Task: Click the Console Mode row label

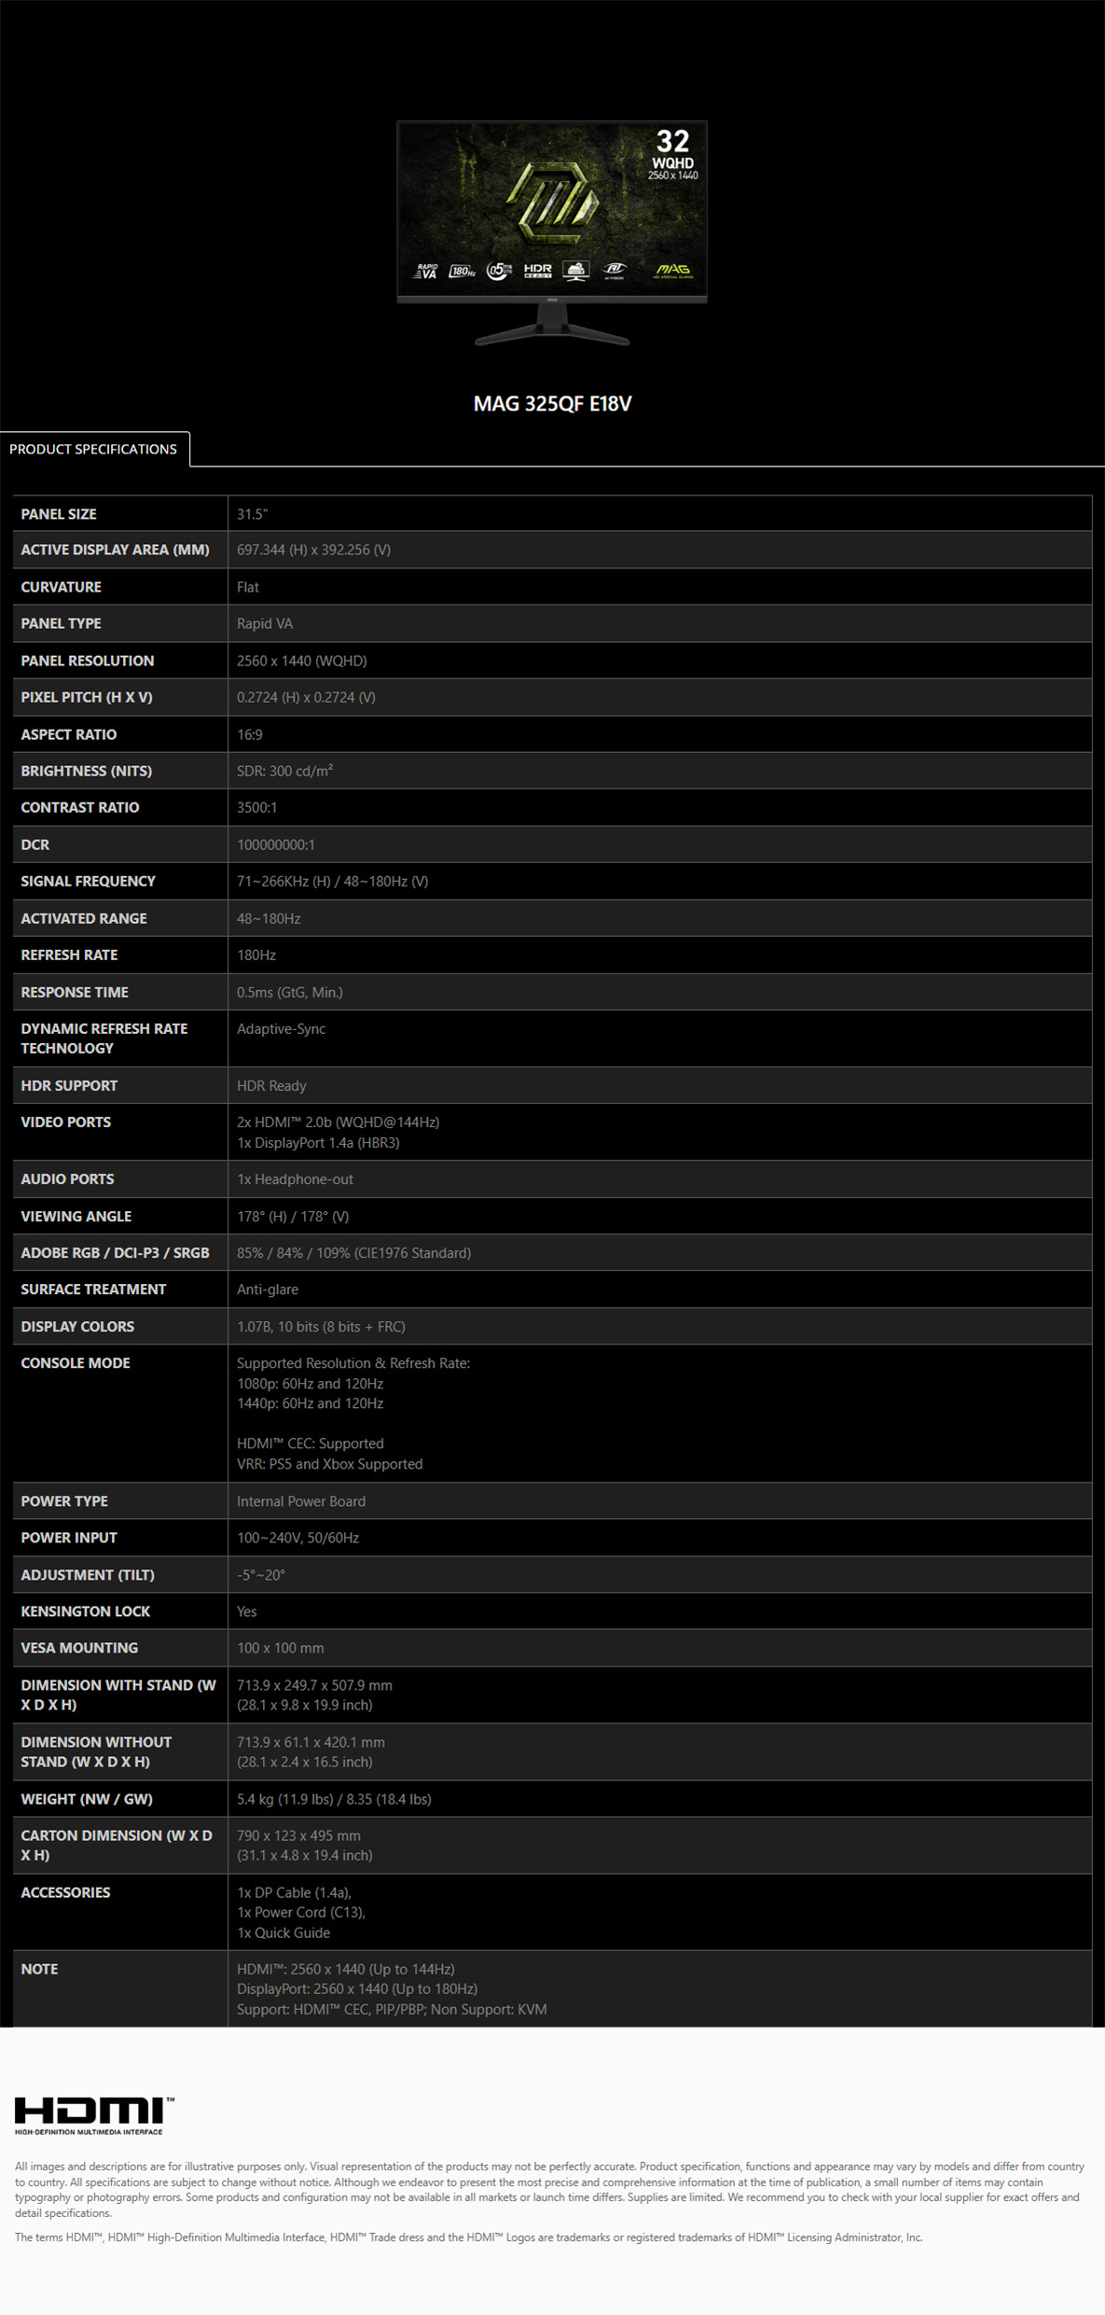Action: point(76,1363)
